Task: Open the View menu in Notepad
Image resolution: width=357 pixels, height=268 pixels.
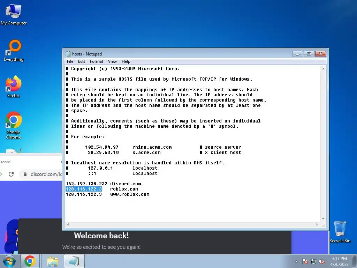Action: point(112,61)
